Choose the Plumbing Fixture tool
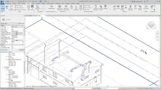 click(101, 8)
